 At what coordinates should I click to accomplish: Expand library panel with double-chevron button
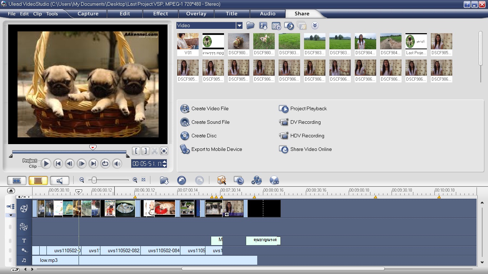[x=315, y=25]
